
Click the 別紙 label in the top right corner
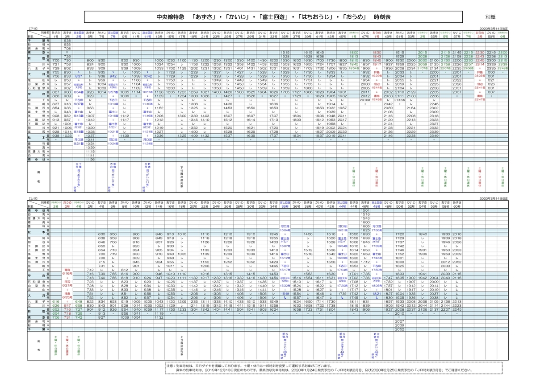490,16
